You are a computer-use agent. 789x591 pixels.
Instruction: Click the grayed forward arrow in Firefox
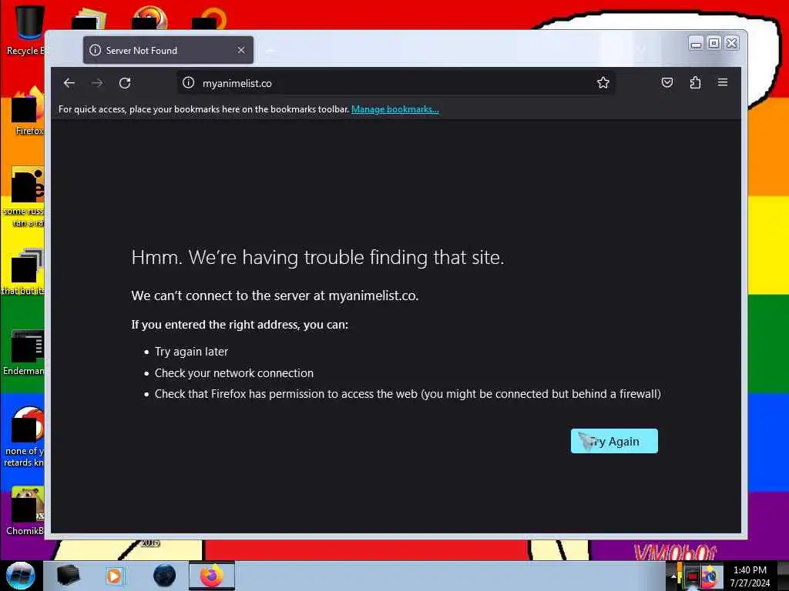coord(97,83)
